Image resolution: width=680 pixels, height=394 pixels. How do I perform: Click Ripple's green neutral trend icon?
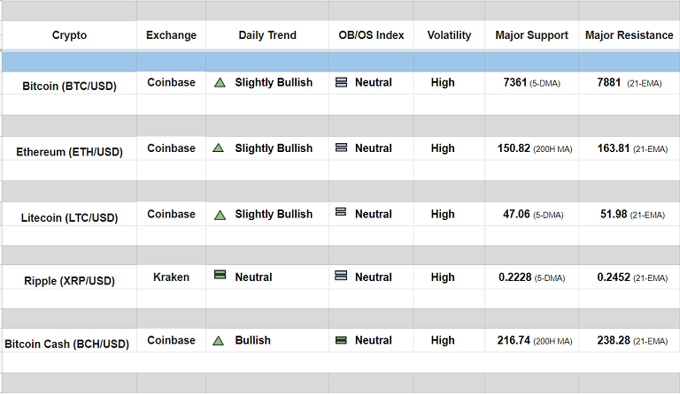tap(220, 276)
